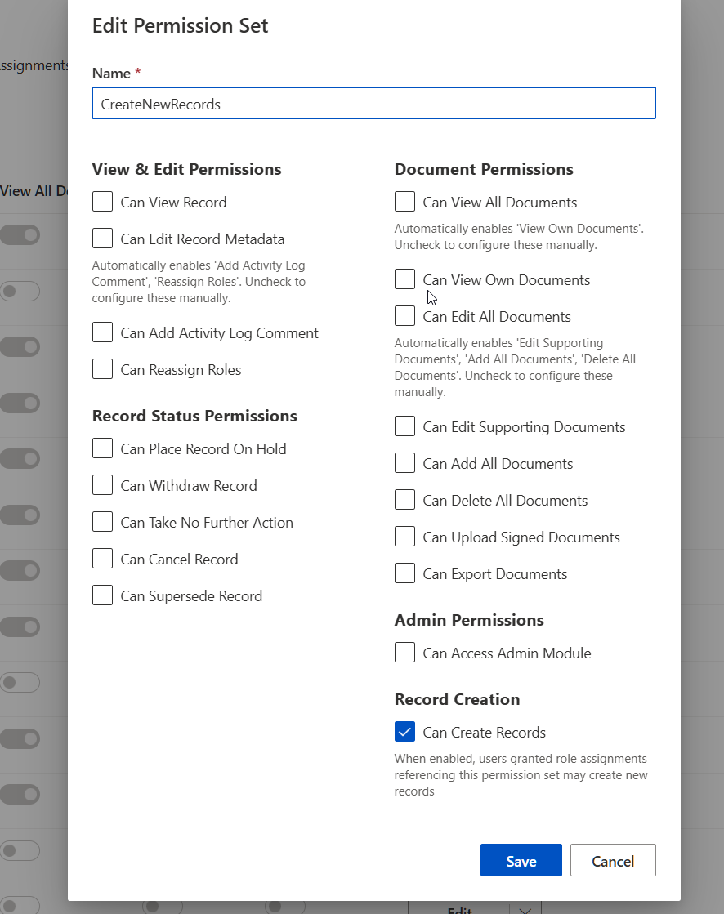Uncheck the "Can Create Records" permission
Screen dimensions: 724x914
[x=404, y=732]
